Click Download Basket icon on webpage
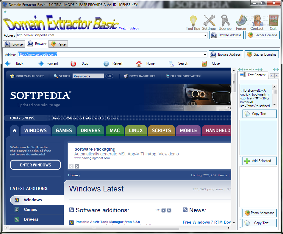The image size is (283, 234). pyautogui.click(x=126, y=76)
